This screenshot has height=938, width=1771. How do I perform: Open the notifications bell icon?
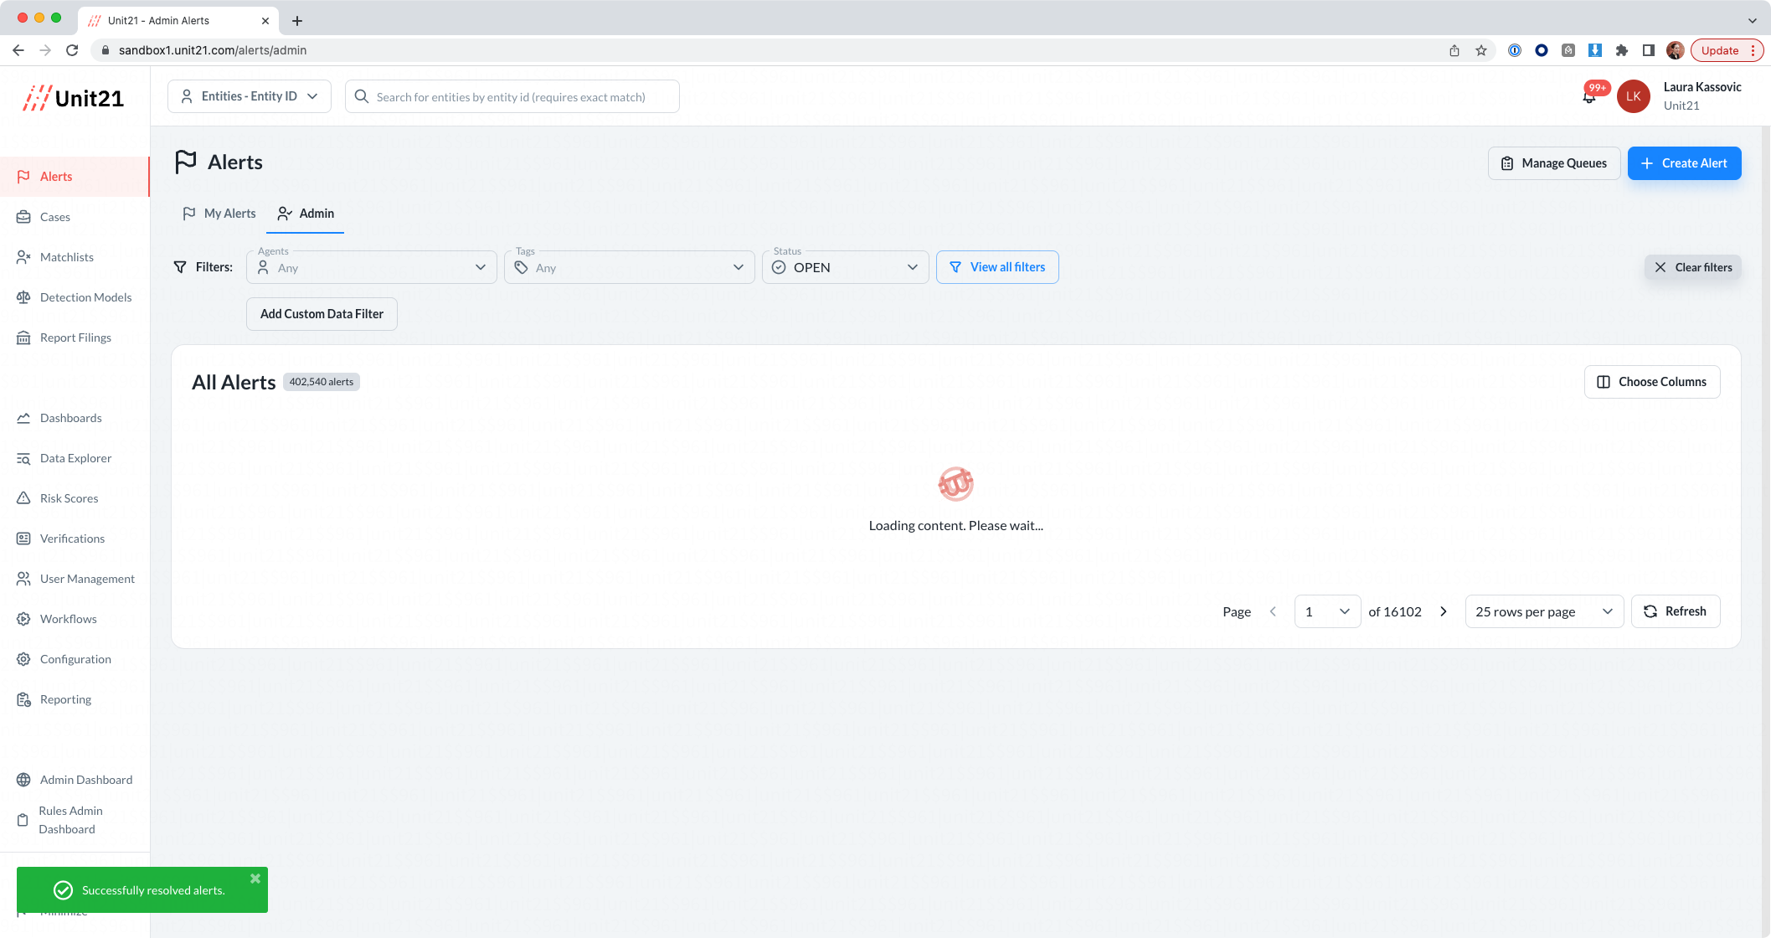pyautogui.click(x=1589, y=97)
